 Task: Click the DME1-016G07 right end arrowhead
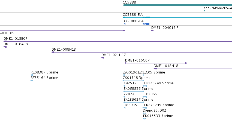point(186,63)
